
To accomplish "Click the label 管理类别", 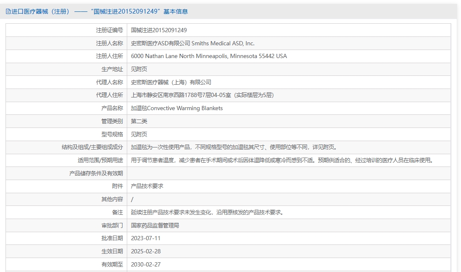I will pos(112,121).
